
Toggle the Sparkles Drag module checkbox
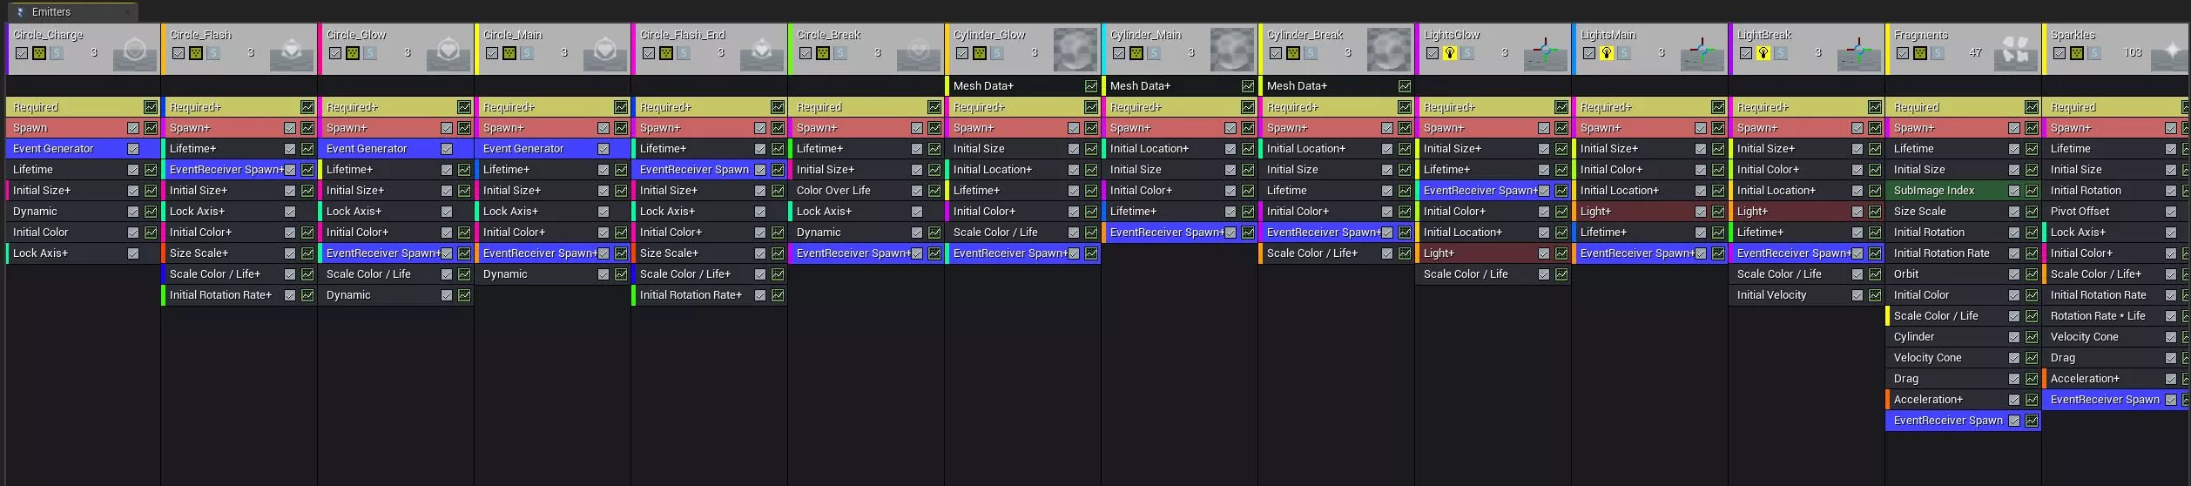[2171, 358]
